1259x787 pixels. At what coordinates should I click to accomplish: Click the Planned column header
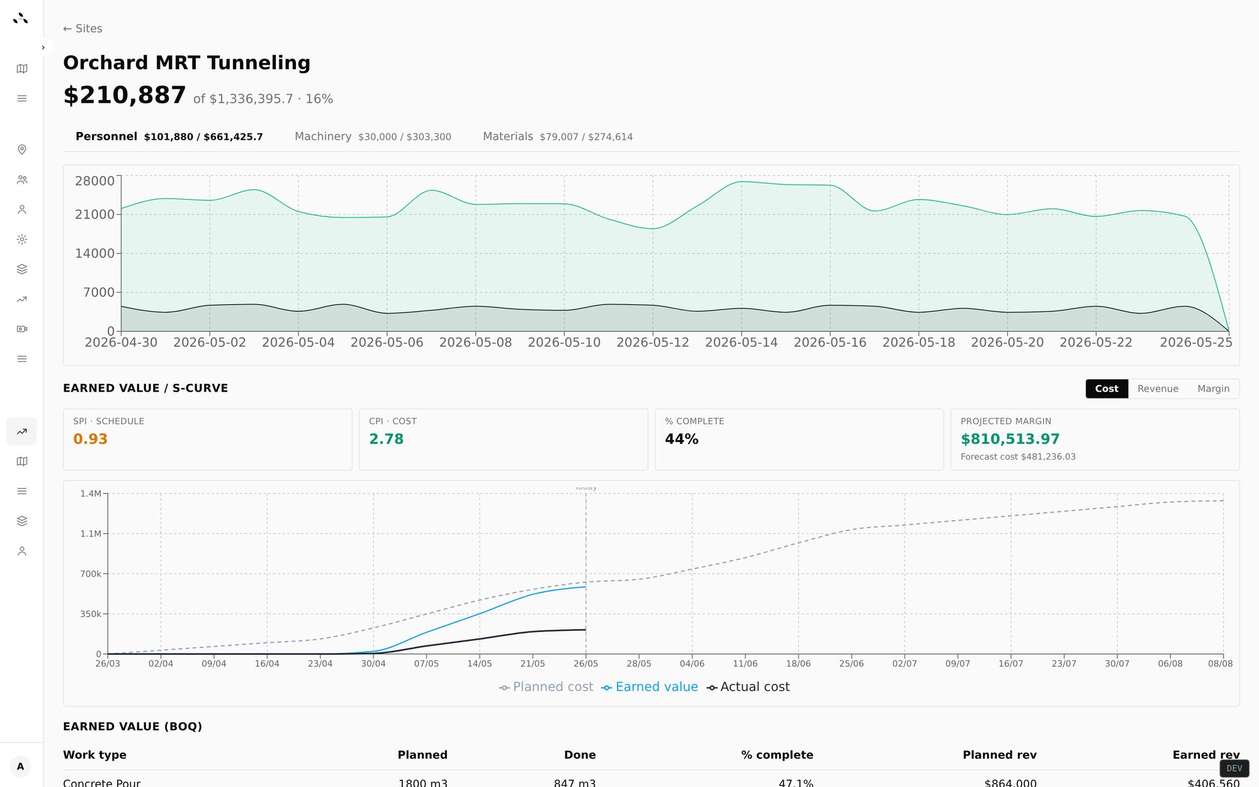(422, 755)
